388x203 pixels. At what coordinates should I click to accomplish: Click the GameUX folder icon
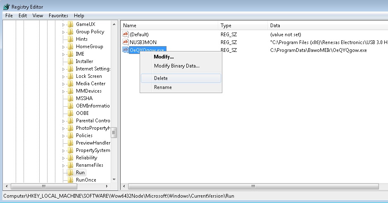[71, 24]
